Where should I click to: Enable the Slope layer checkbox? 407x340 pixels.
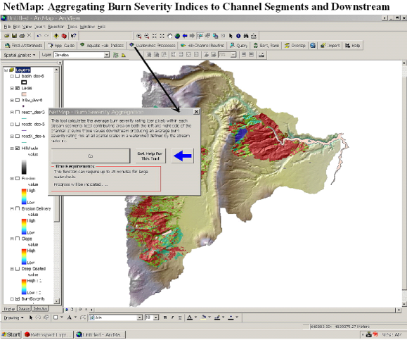[x=18, y=239]
